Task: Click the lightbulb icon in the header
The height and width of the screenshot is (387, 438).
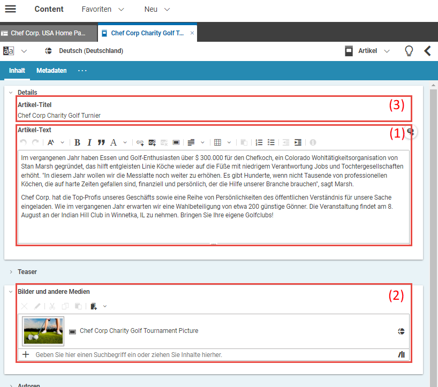Action: coord(409,51)
